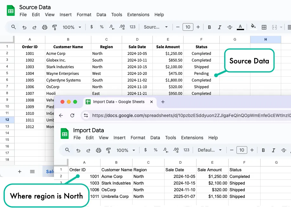Image resolution: width=291 pixels, height=215 pixels.
Task: Click the font size field in Import Data
Action: point(242,150)
